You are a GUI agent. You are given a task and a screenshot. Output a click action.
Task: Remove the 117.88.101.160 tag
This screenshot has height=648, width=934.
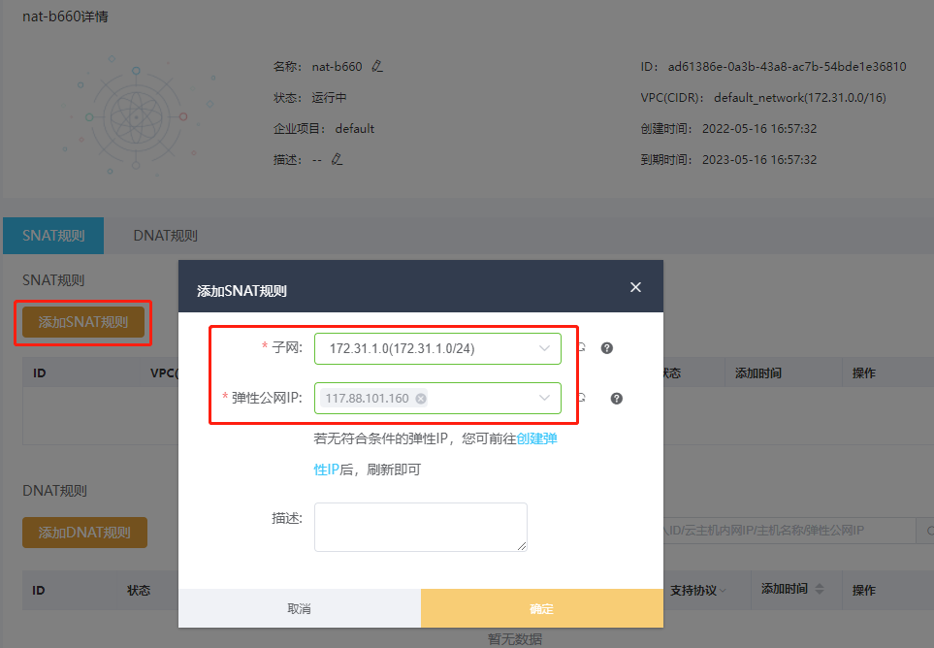point(421,399)
